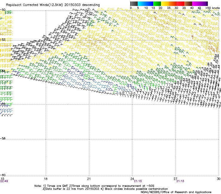Viewport: 221px width, 194px height.
Task: Click the '3)Data buffer is 22 hrs' note line
Action: [105, 189]
